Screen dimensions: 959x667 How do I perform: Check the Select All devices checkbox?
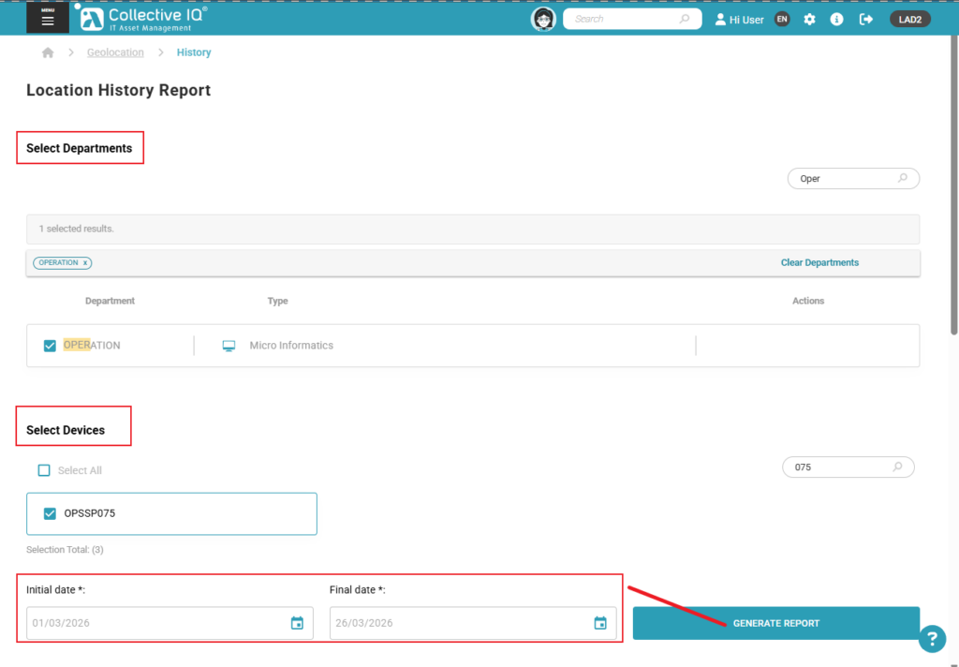point(44,470)
